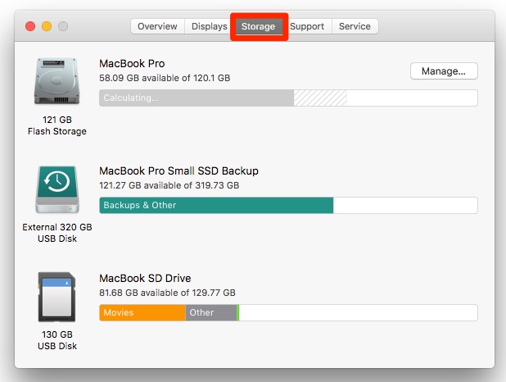Click the SD card drive icon
This screenshot has height=382, width=506.
(x=56, y=298)
